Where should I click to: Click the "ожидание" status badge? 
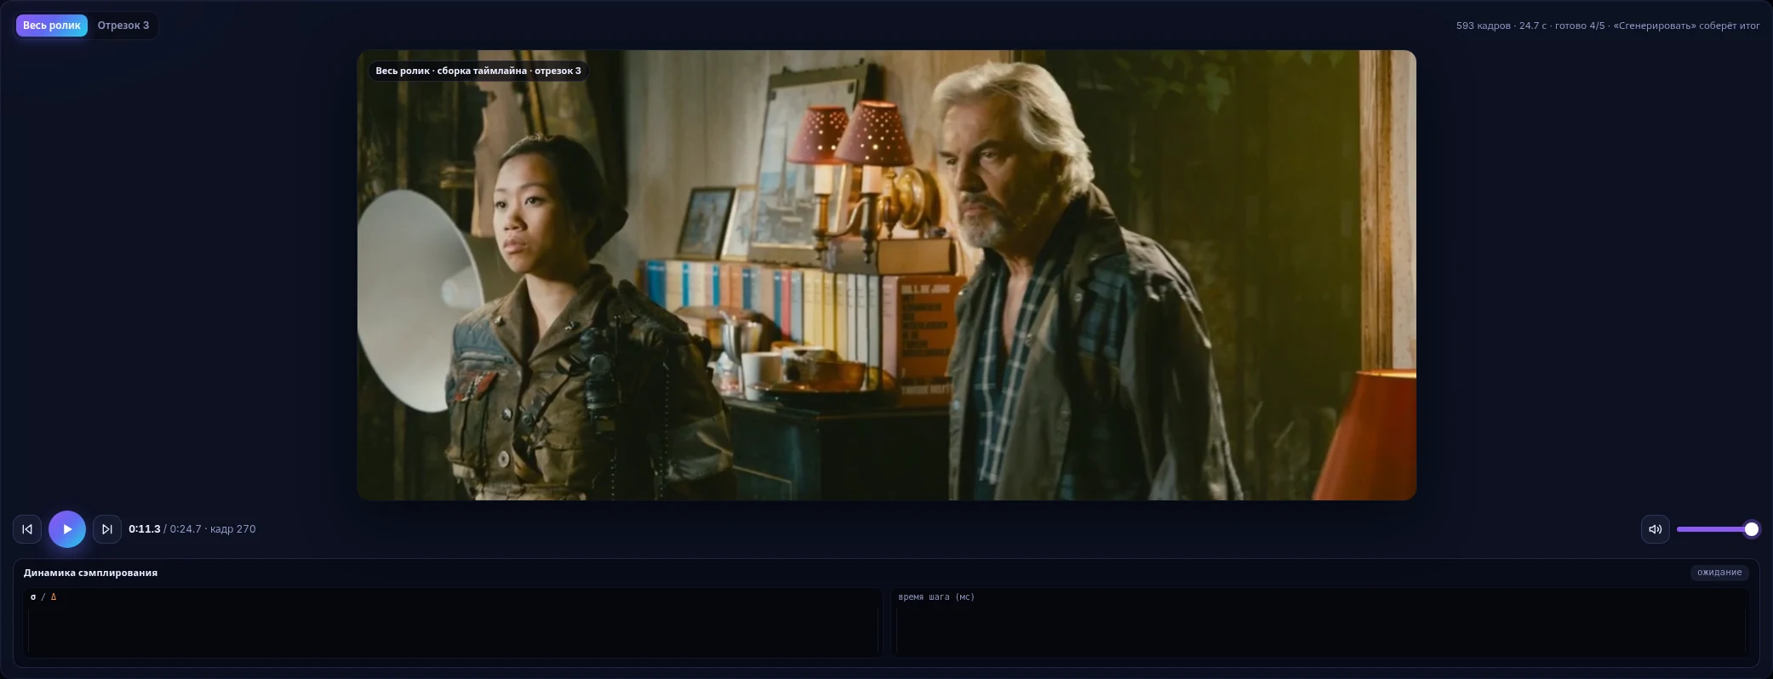tap(1719, 573)
